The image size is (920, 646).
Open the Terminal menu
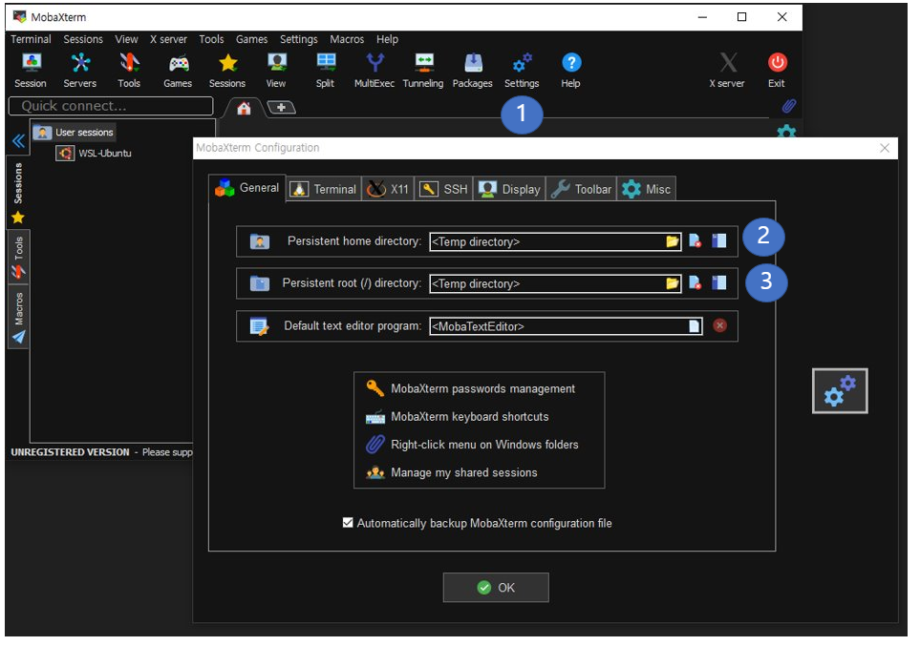(32, 39)
